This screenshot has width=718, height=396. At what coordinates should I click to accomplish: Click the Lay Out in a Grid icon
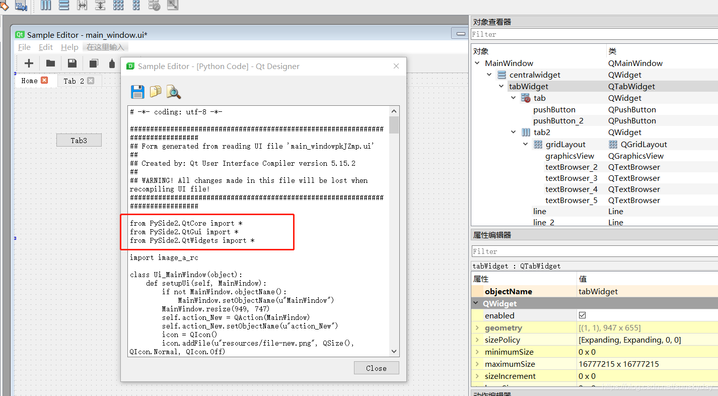coord(118,6)
